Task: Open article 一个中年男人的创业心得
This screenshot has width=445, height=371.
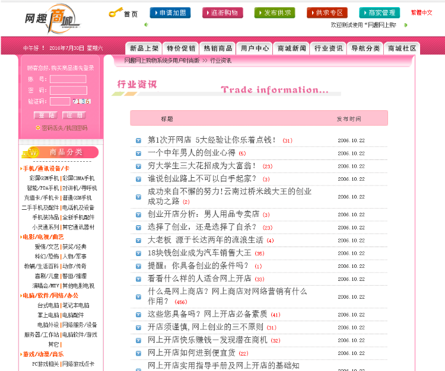Action: (x=191, y=153)
